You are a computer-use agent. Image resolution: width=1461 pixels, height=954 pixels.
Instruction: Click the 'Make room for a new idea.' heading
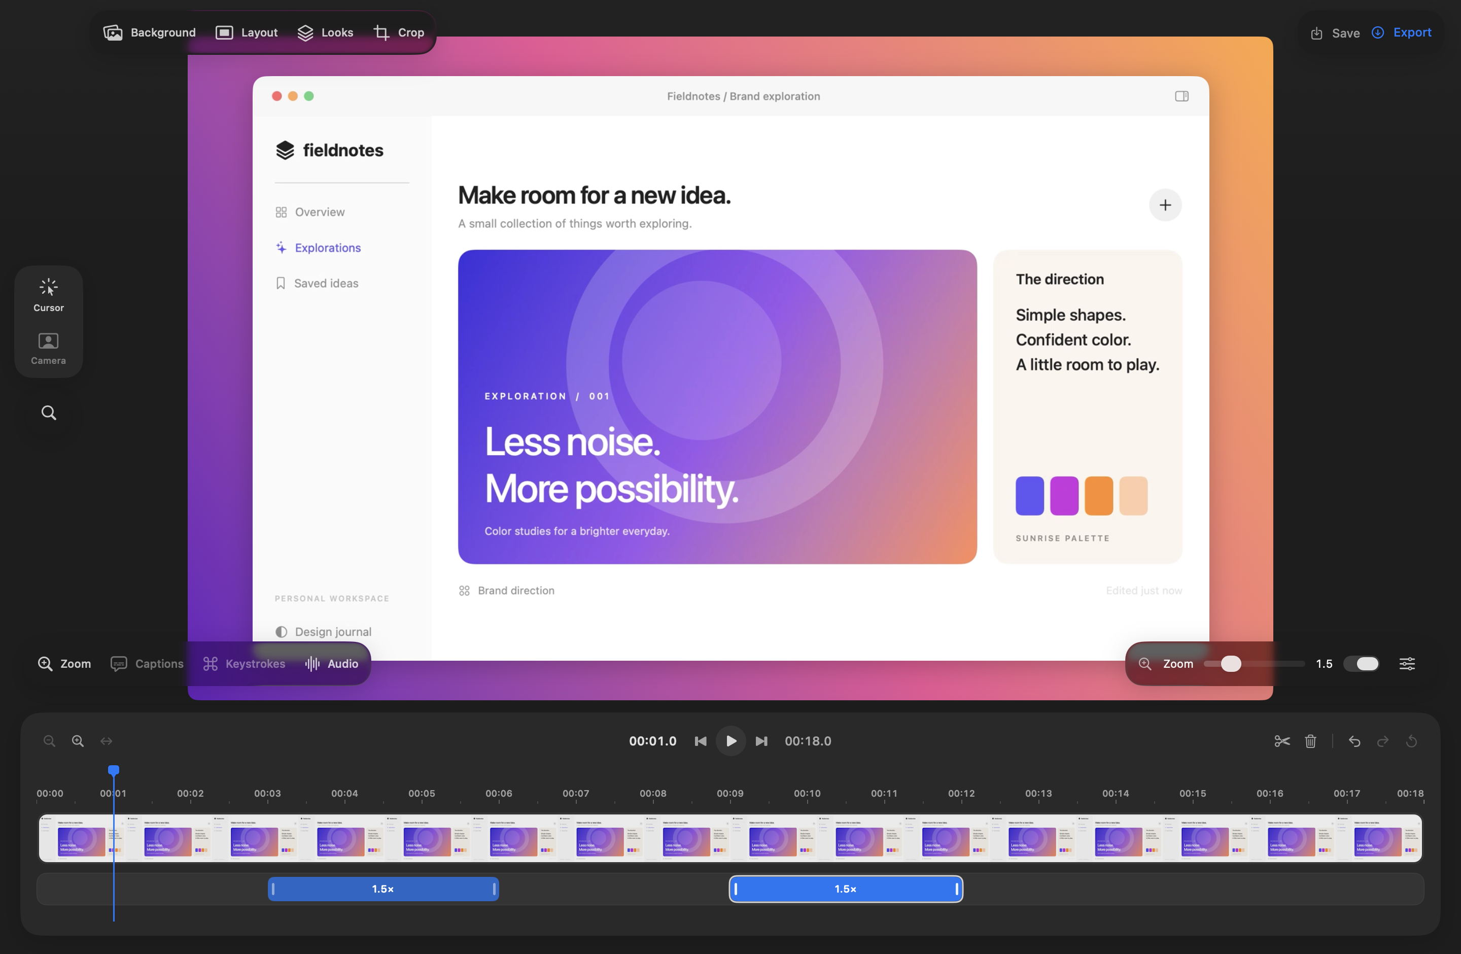[594, 195]
